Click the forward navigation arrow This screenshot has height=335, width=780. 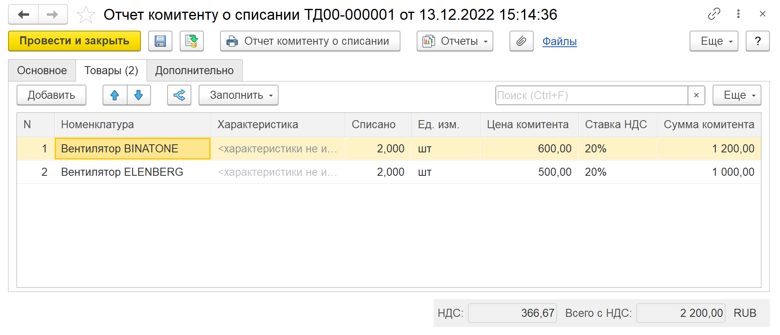pyautogui.click(x=52, y=15)
